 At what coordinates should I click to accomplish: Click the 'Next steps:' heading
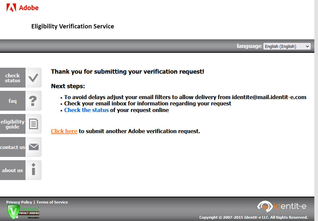pyautogui.click(x=68, y=86)
